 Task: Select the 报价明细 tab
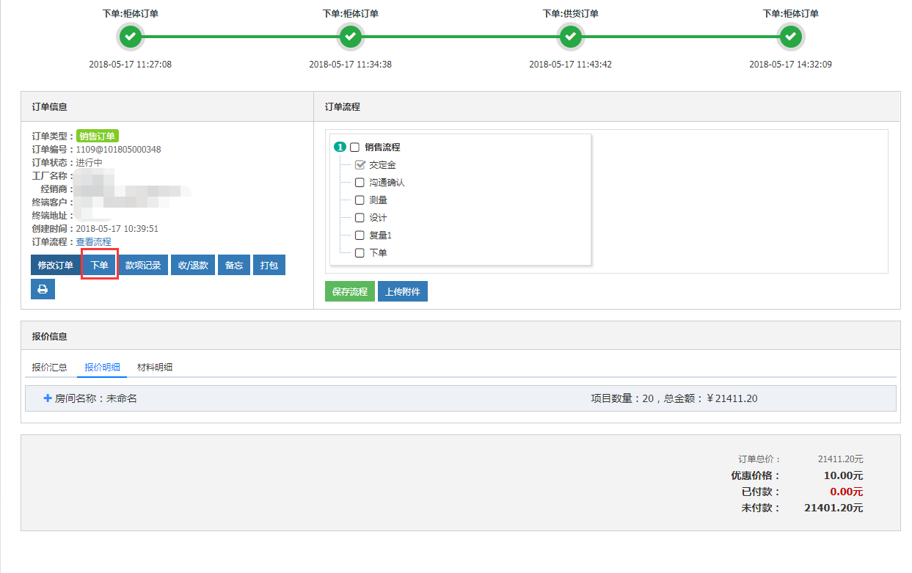click(102, 368)
